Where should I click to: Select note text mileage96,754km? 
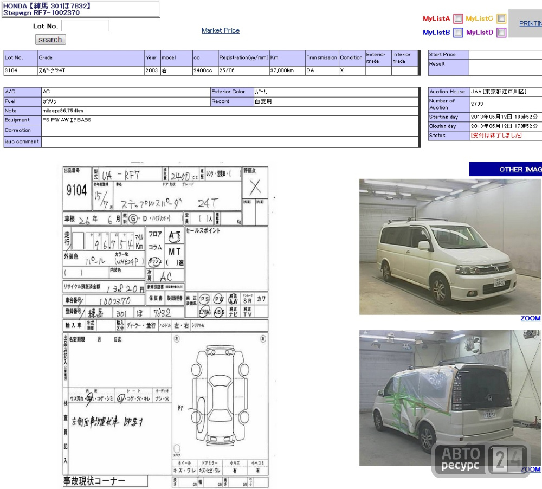[62, 111]
